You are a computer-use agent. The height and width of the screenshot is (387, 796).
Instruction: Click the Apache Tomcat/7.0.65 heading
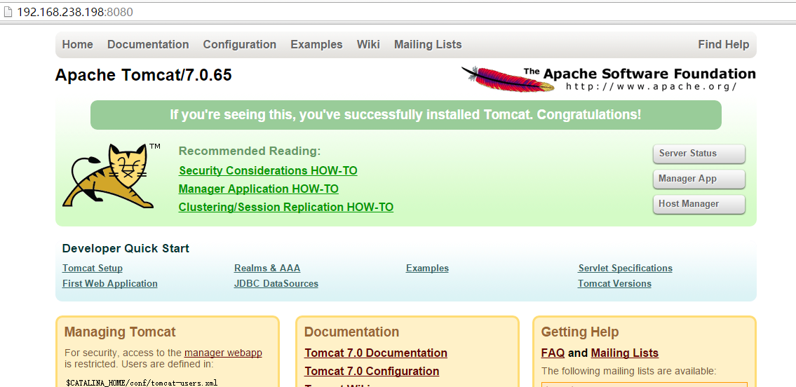143,75
